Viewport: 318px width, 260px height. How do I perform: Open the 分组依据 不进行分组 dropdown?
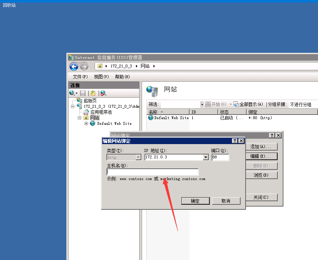tap(303, 104)
